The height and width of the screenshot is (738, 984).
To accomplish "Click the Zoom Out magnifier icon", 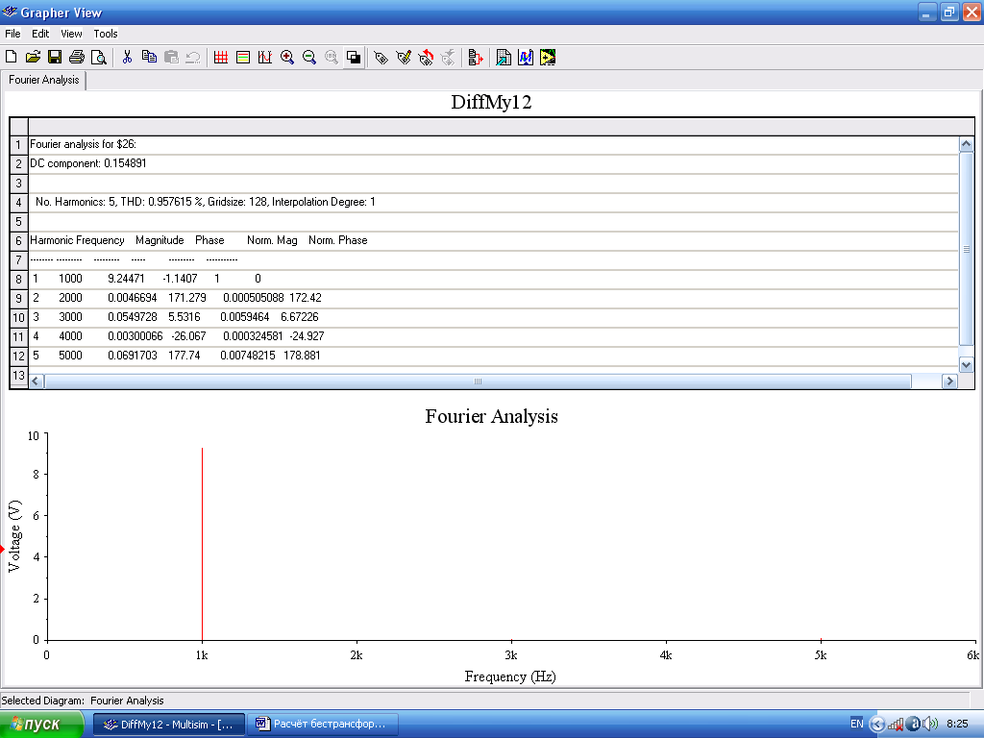I will click(x=309, y=58).
